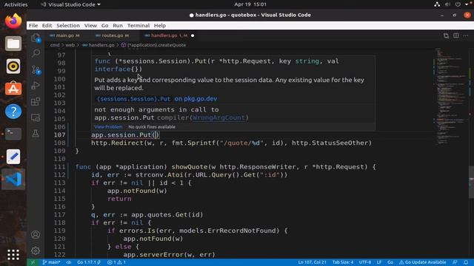Open the Text Editor from the dock
The width and height of the screenshot is (474, 266).
[x=13, y=157]
